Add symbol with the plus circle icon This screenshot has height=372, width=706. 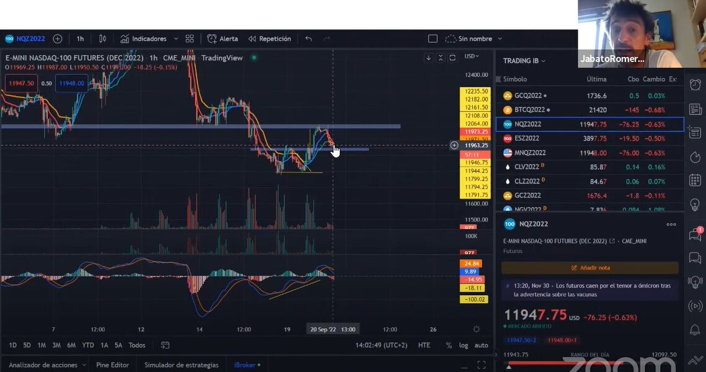(x=58, y=38)
